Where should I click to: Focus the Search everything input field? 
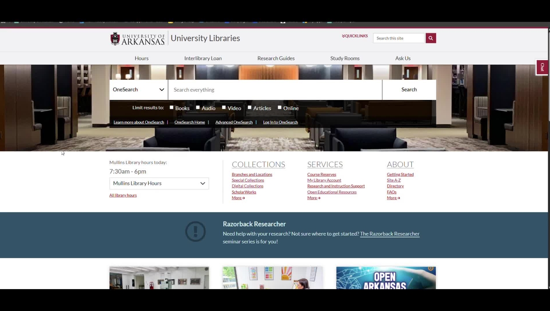(x=275, y=90)
